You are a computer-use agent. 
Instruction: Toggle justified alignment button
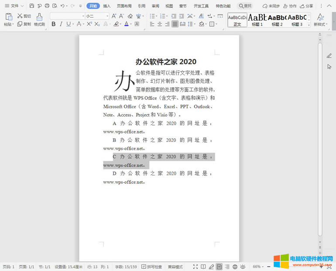pos(175,24)
